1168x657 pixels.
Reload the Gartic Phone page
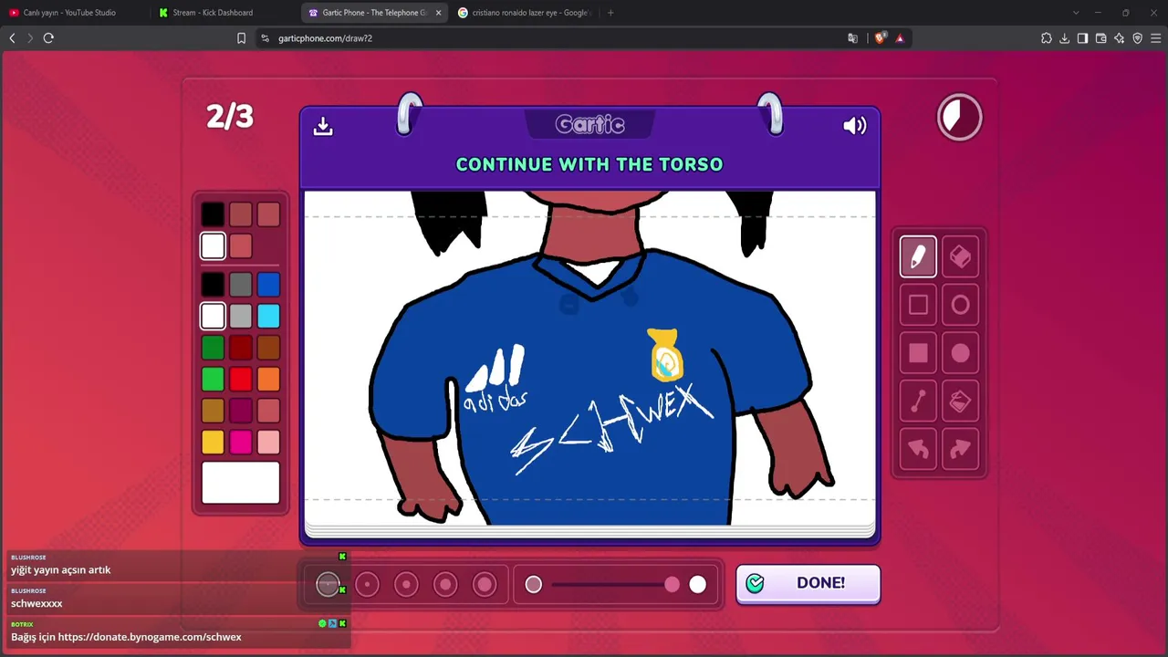48,38
